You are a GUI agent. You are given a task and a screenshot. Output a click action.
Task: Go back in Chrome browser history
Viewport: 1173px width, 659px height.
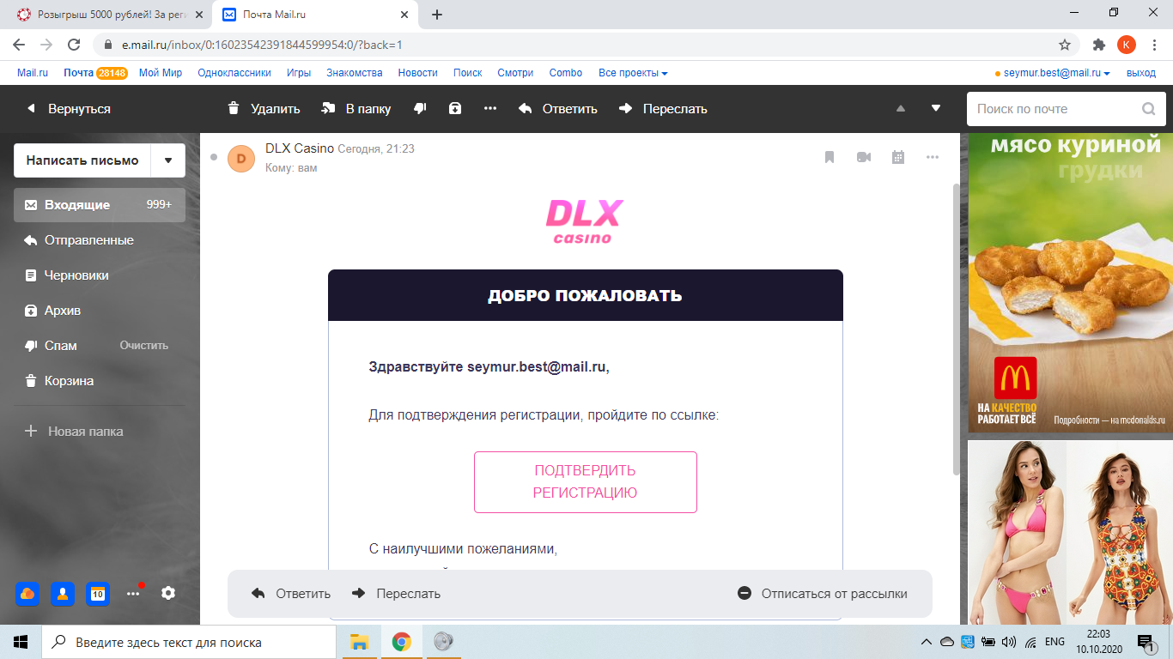(19, 45)
